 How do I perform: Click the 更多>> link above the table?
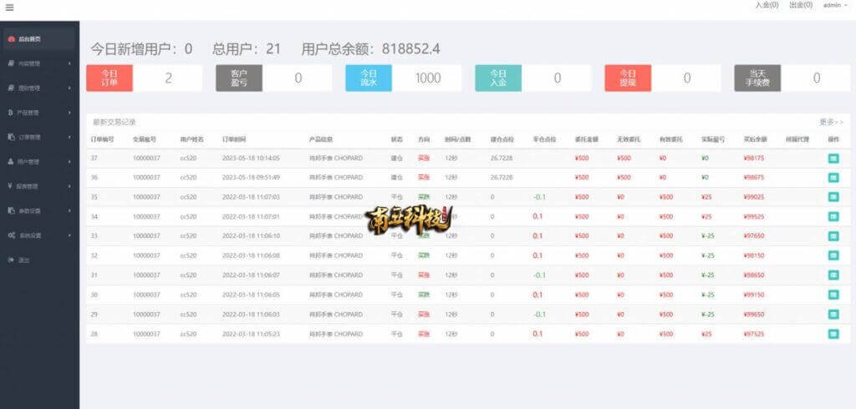coord(831,122)
